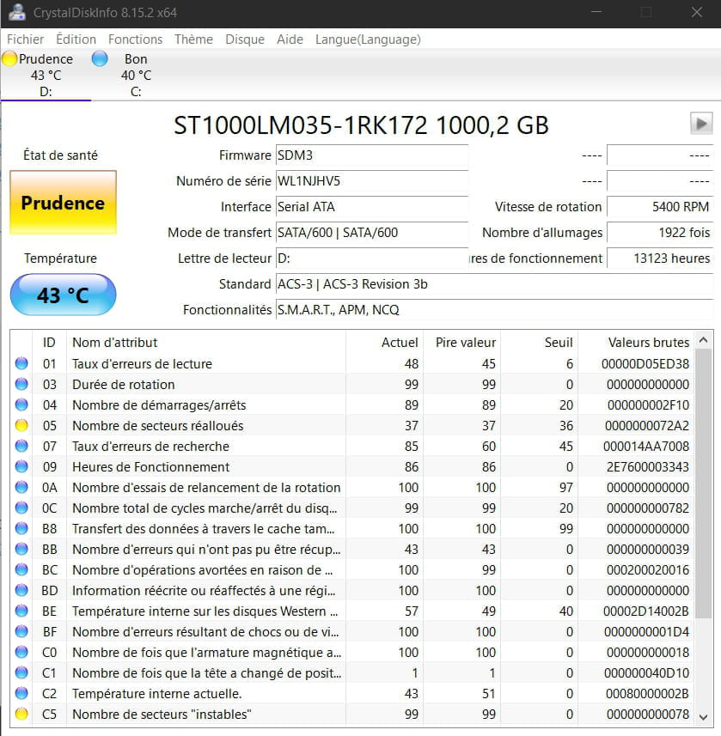The image size is (721, 736).
Task: Click the rotation speed field 5400 RPM
Action: point(660,207)
